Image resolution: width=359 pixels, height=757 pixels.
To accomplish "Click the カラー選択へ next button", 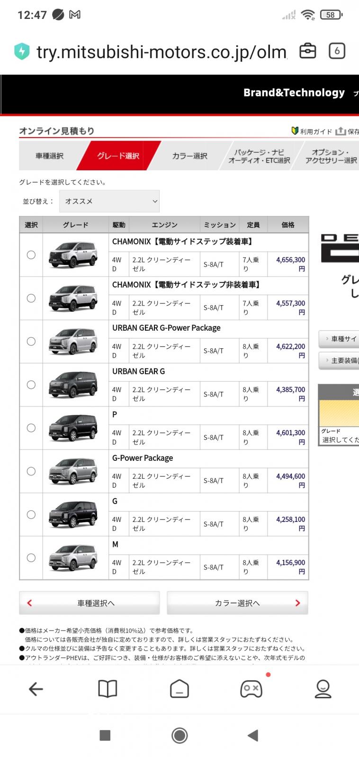I will coord(237,603).
